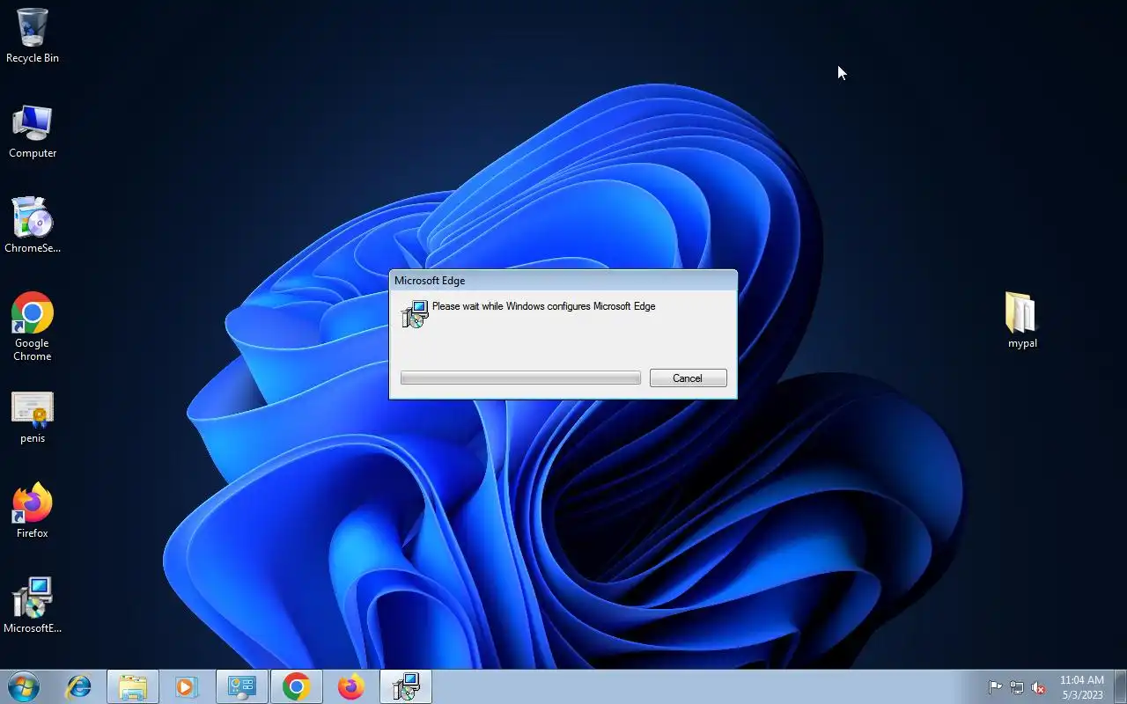Open the network status tray icon

(1017, 687)
